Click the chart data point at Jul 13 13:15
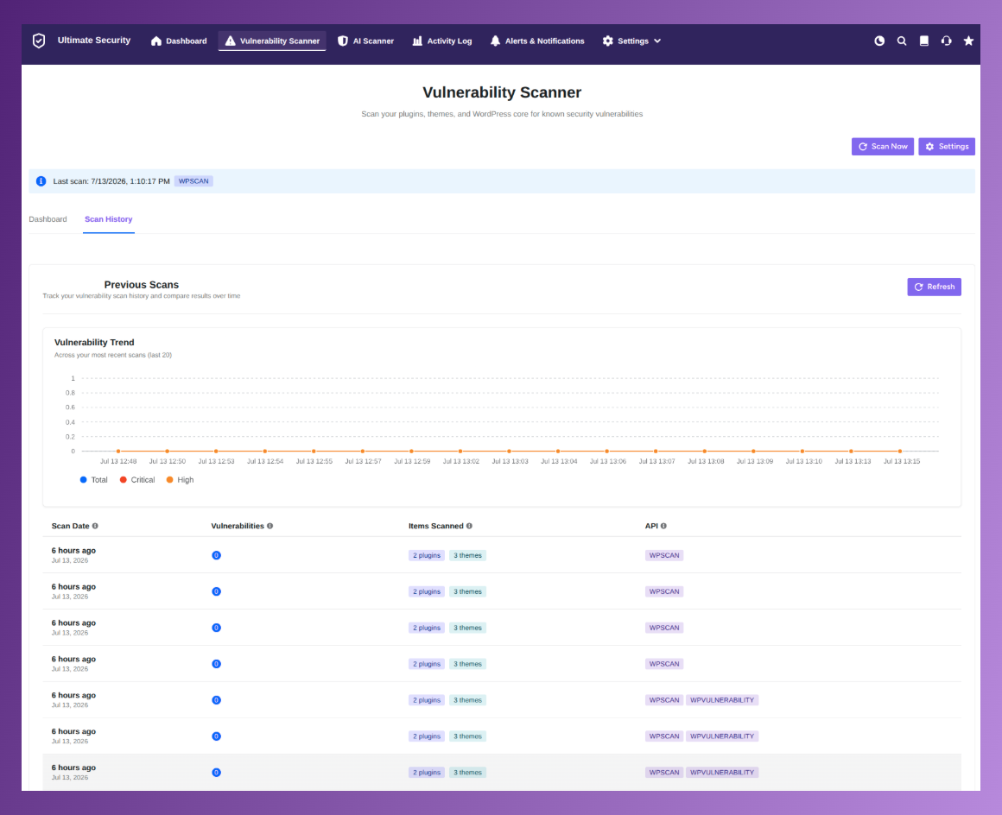This screenshot has width=1002, height=815. click(900, 451)
